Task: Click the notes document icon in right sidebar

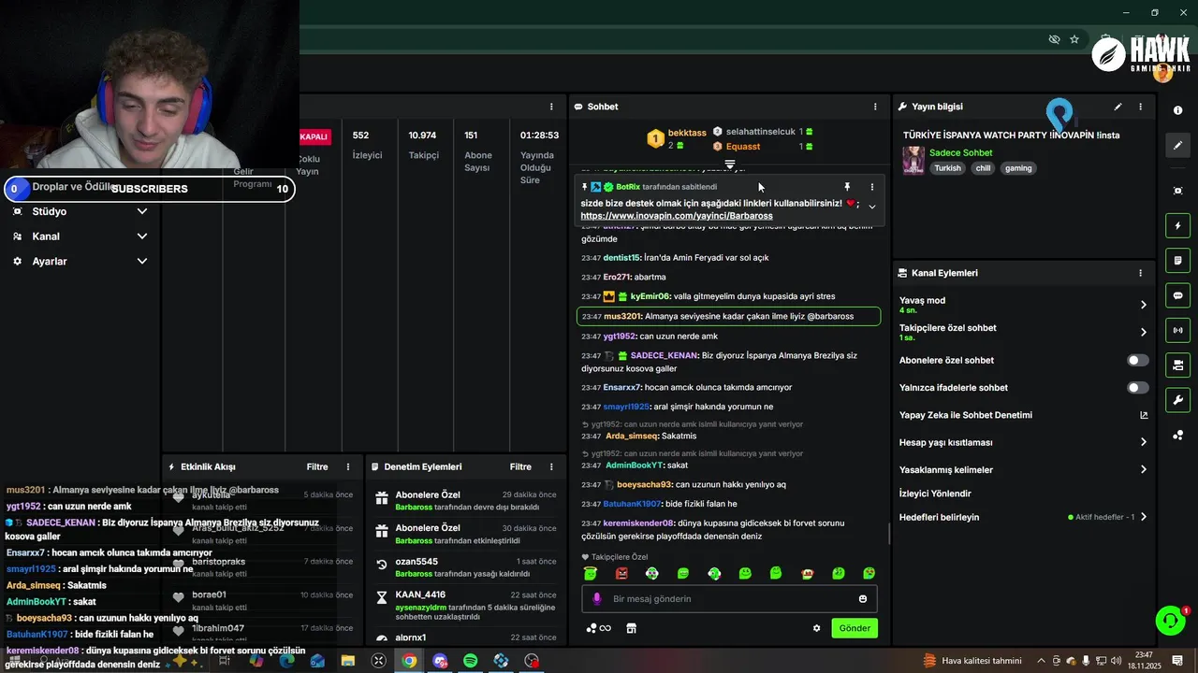Action: [x=1177, y=260]
